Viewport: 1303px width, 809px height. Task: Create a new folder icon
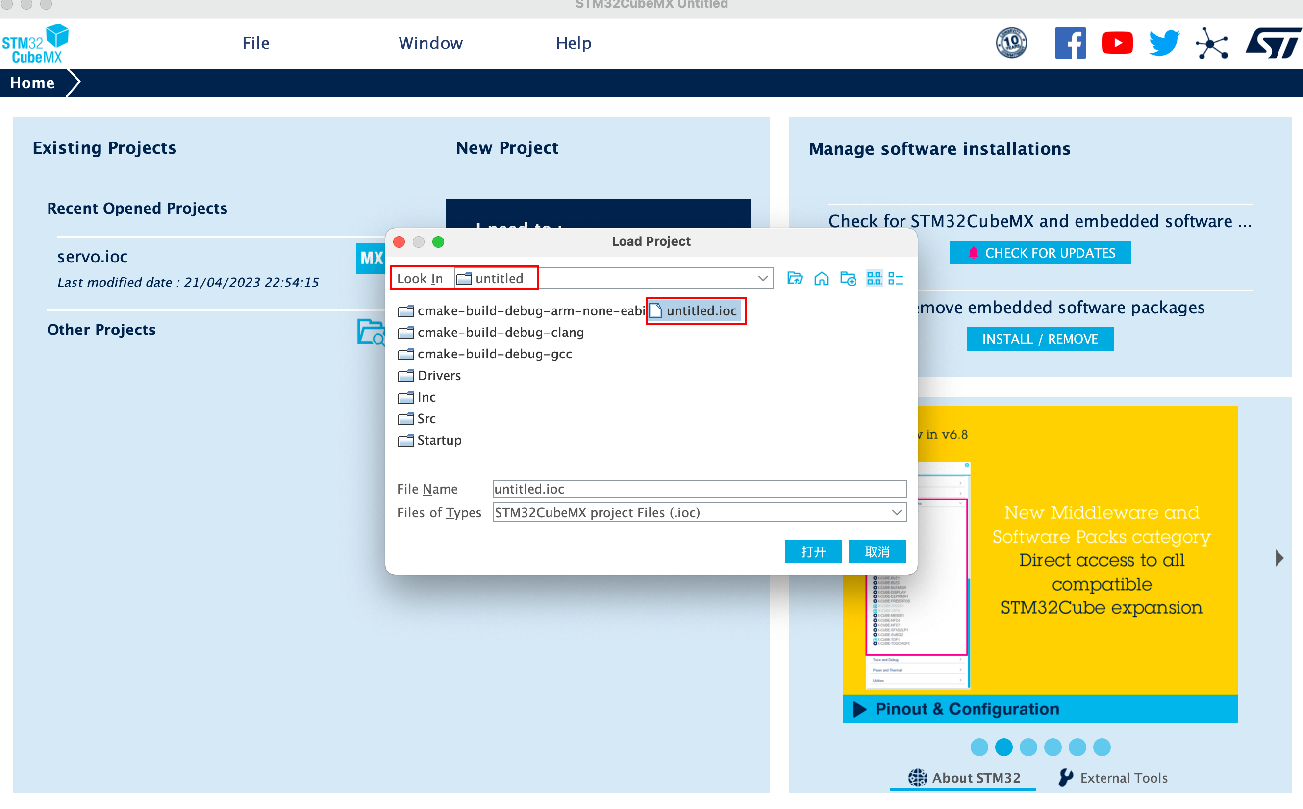click(x=848, y=278)
